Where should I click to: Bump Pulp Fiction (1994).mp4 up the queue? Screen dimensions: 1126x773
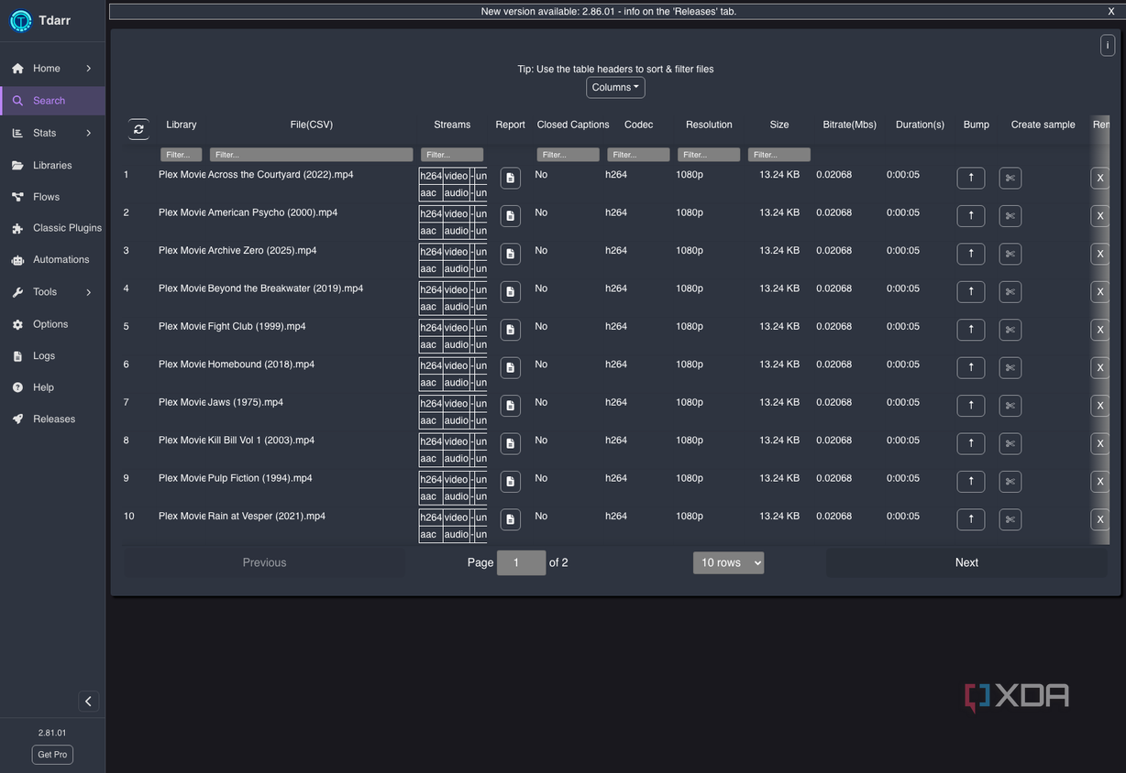pos(971,482)
